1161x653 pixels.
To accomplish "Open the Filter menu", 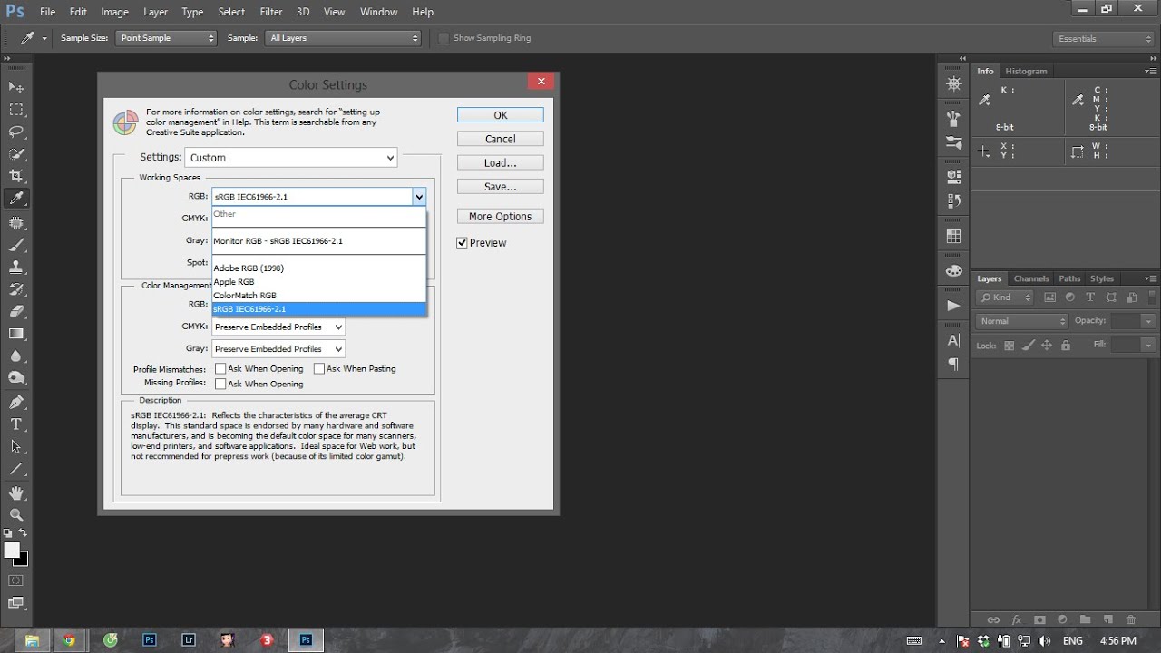I will 271,12.
